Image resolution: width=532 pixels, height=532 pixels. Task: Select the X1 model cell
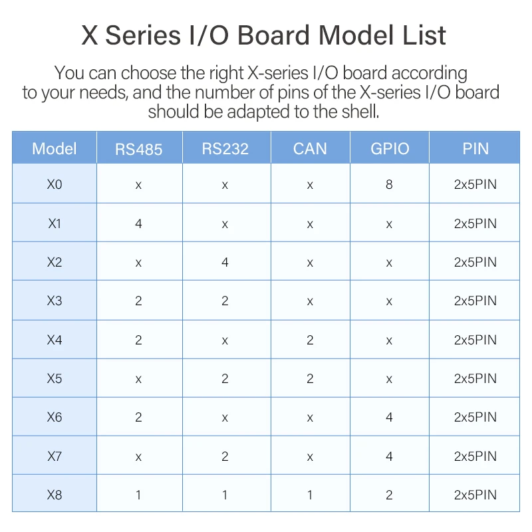pyautogui.click(x=55, y=223)
